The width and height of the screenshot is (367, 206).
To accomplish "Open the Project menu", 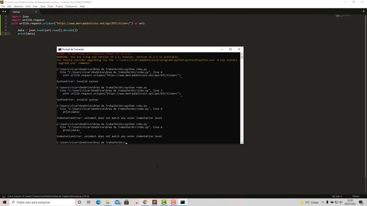I will point(59,6).
